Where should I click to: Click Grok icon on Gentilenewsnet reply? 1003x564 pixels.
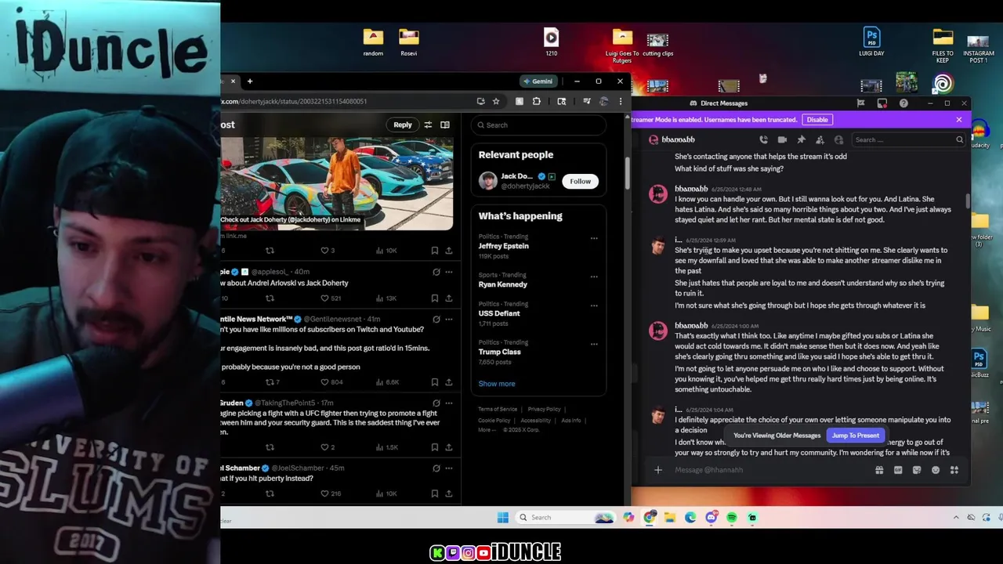point(436,319)
